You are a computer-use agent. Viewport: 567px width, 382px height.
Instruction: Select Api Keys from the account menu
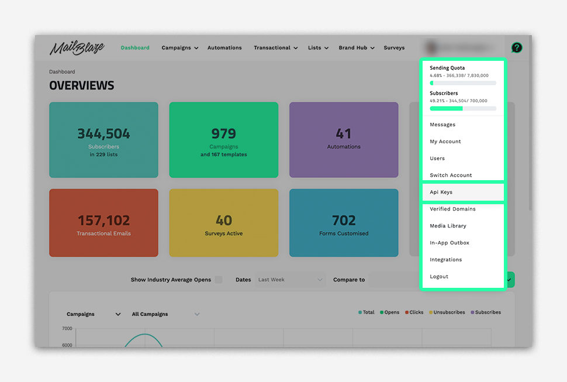pyautogui.click(x=441, y=192)
